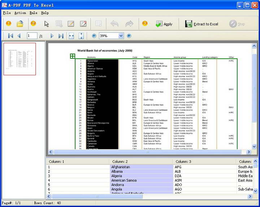This screenshot has width=260, height=207.
Task: Click PDF view scroll-left arrow
Action: (x=51, y=152)
